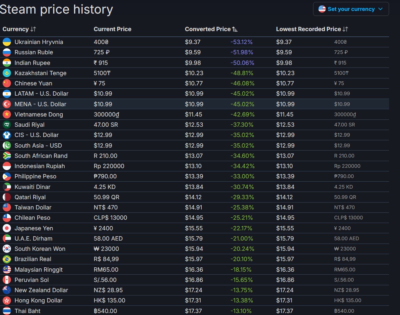Click the $14.12 converted price for Qatari Riyal

coord(192,197)
